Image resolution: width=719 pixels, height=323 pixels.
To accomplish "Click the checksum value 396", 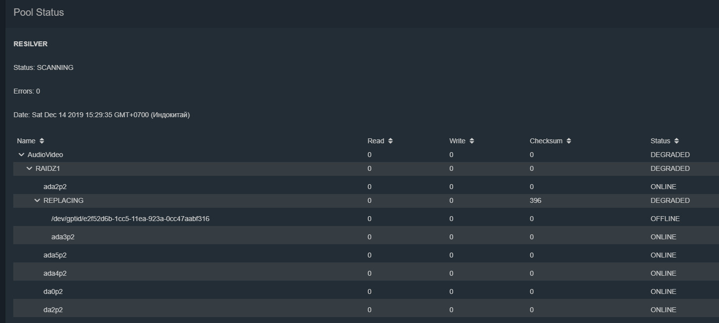I will click(536, 200).
